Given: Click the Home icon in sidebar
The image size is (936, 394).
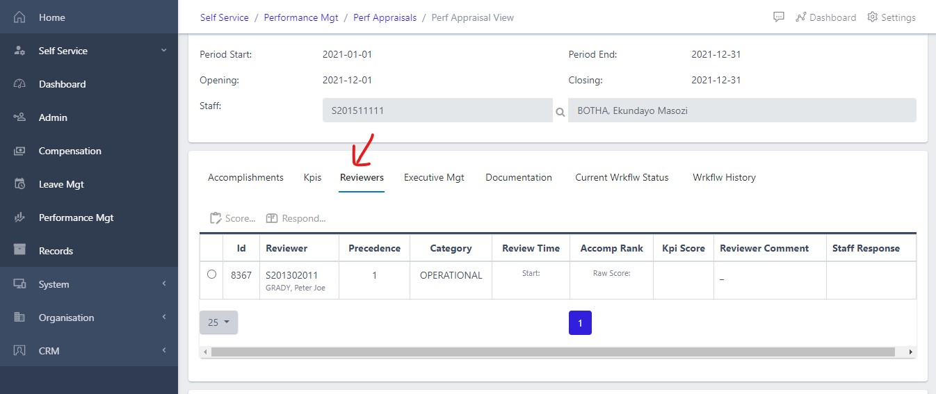Looking at the screenshot, I should 19,17.
